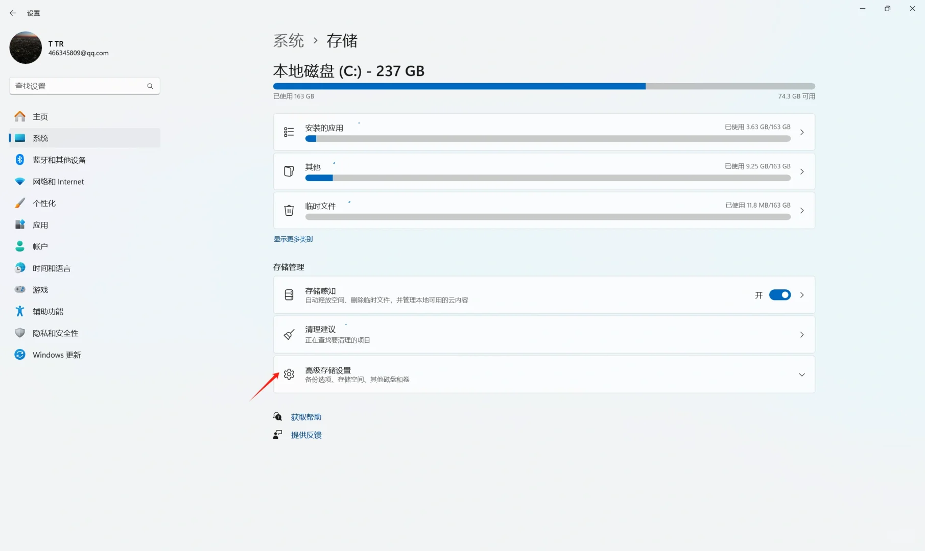Toggle 存储感知 off
The height and width of the screenshot is (551, 925).
[x=780, y=295]
